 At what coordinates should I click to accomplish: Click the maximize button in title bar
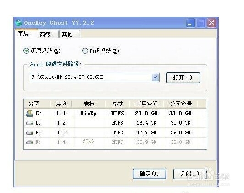click(x=201, y=23)
